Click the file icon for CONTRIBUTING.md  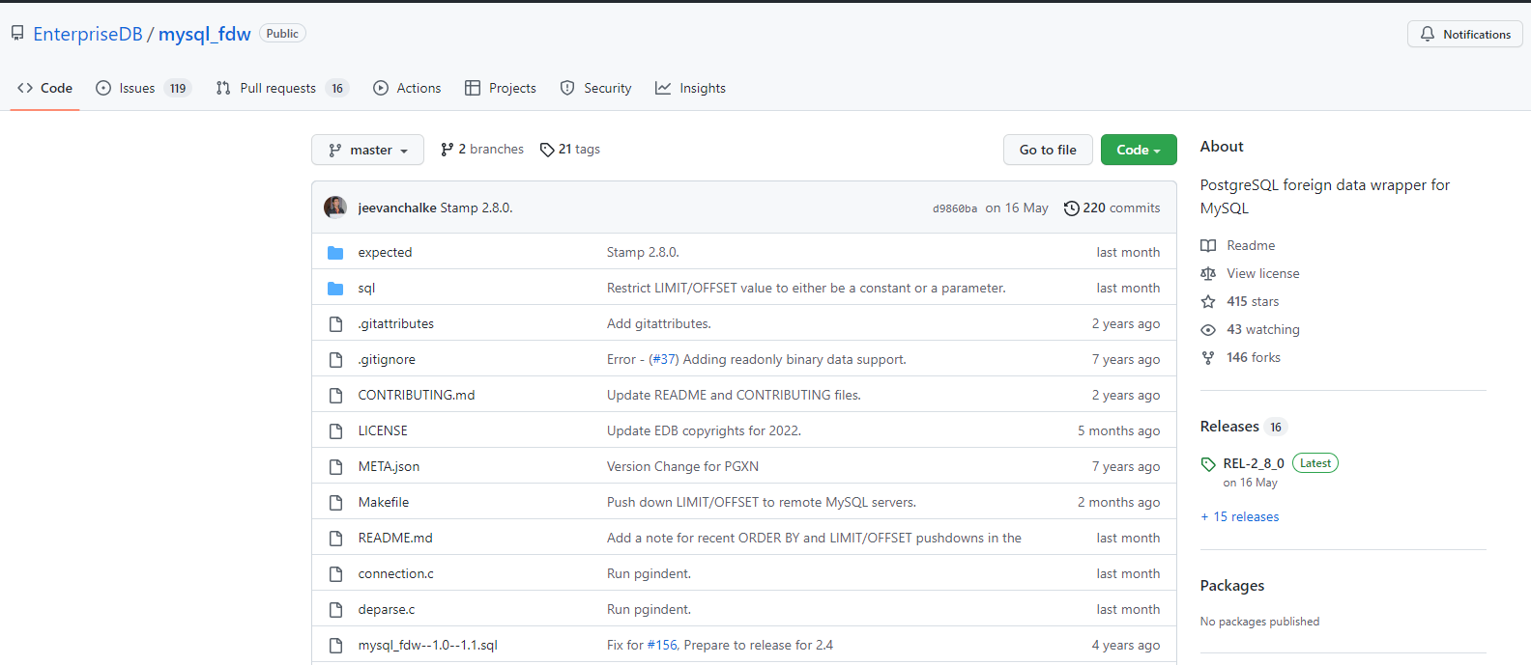pos(335,396)
